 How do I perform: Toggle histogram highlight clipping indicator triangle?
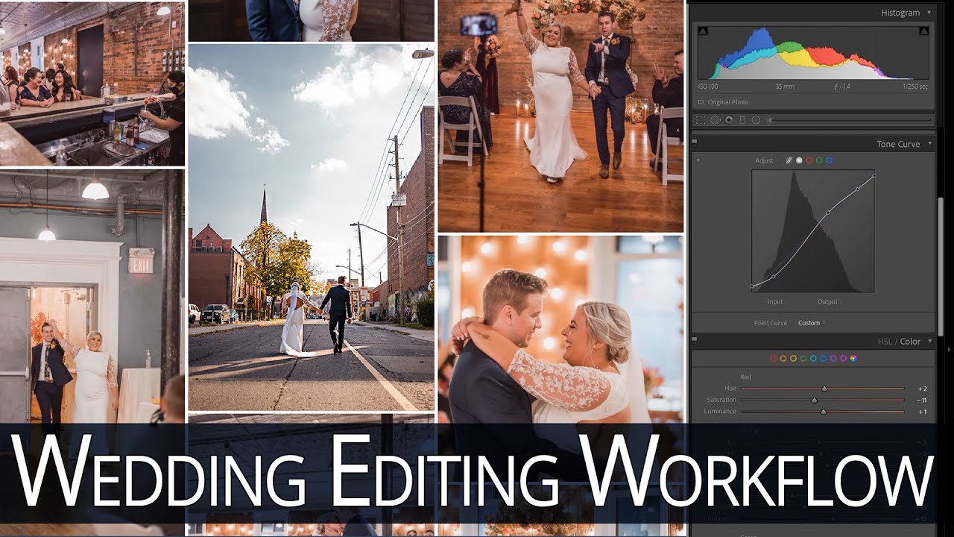click(x=924, y=31)
